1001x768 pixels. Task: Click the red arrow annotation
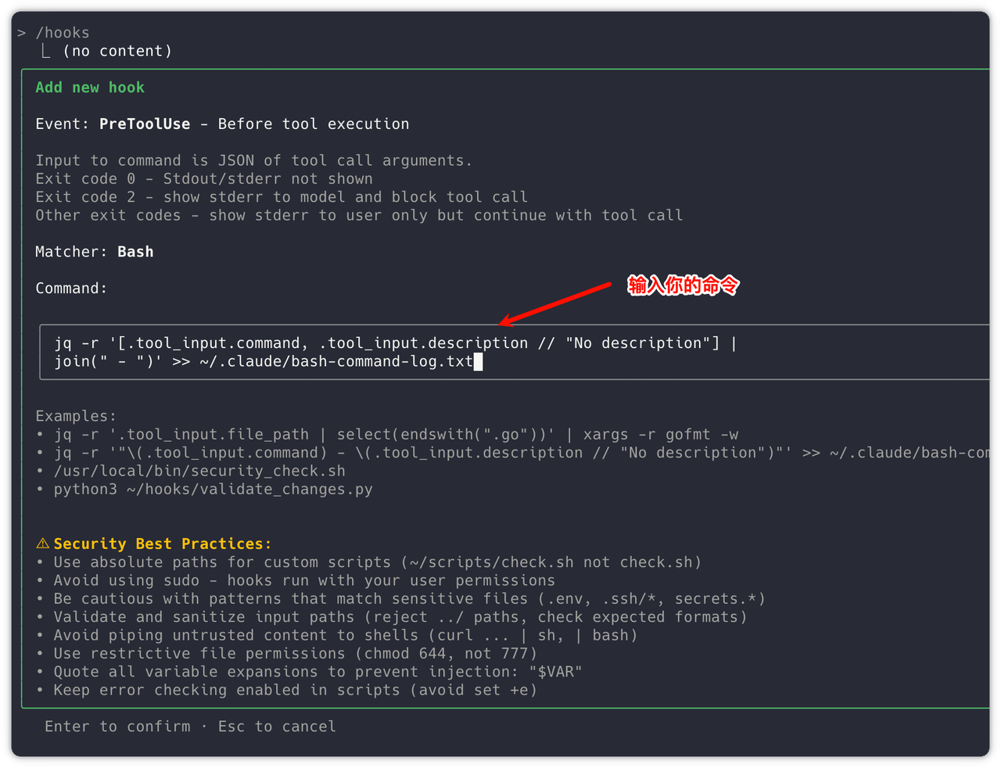(555, 303)
